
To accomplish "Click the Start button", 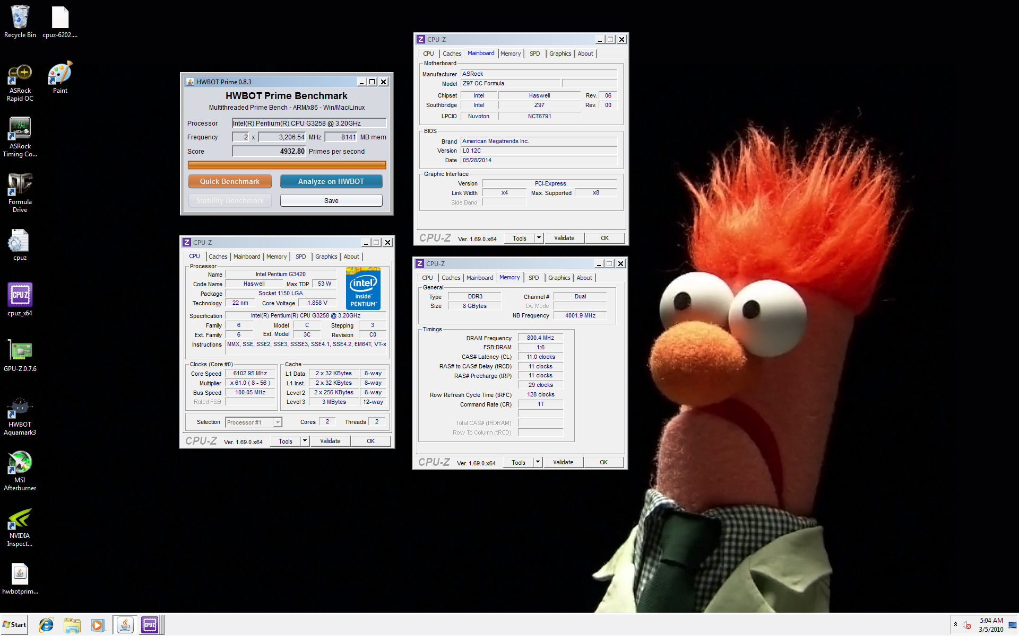I will [x=14, y=625].
